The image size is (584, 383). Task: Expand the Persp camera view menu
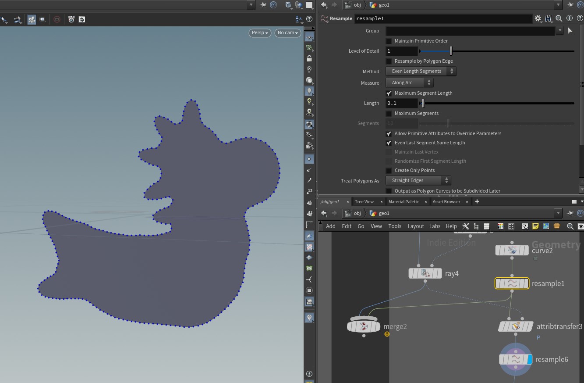[259, 33]
